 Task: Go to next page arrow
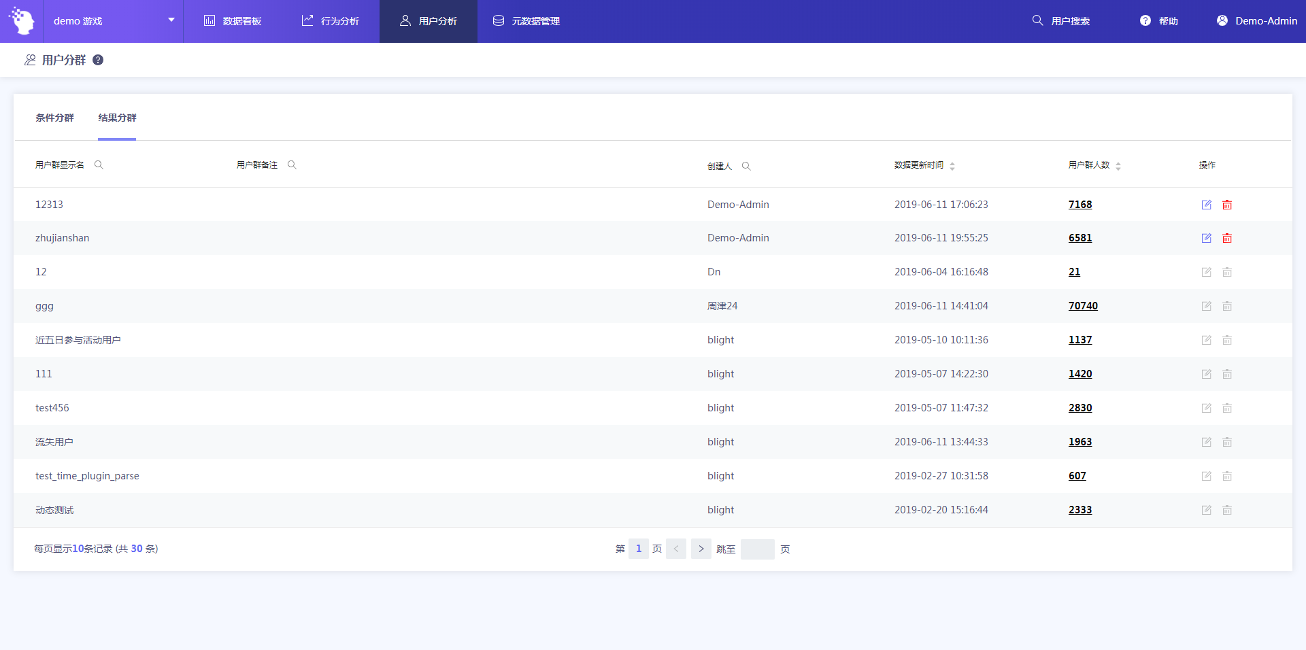(701, 549)
